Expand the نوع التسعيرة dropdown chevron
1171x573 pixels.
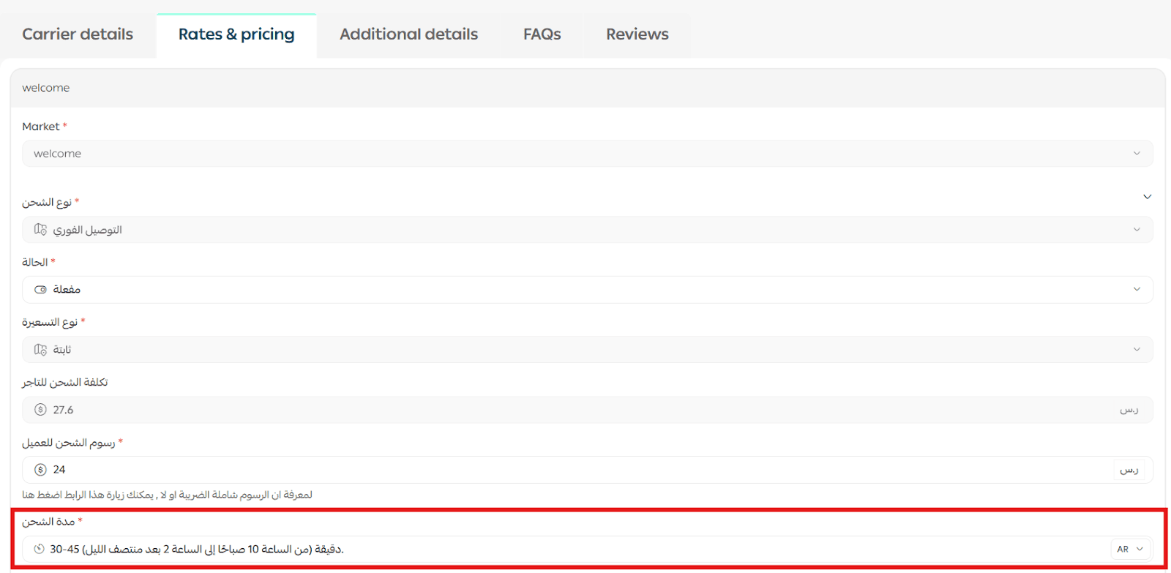coord(1137,350)
